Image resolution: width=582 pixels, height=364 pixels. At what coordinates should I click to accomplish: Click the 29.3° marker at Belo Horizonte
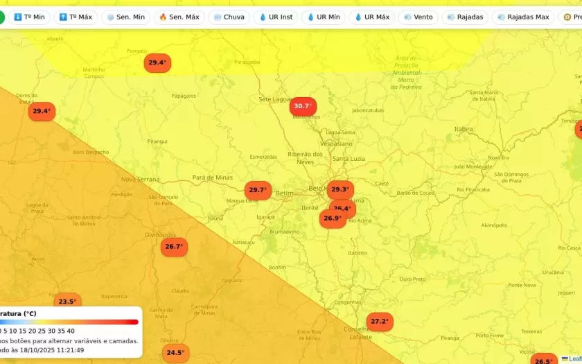pos(340,189)
